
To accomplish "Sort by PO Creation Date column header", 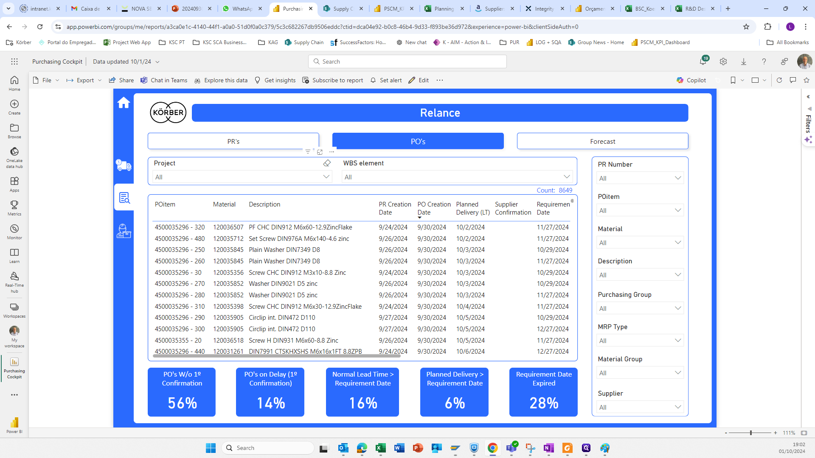I will click(x=434, y=208).
